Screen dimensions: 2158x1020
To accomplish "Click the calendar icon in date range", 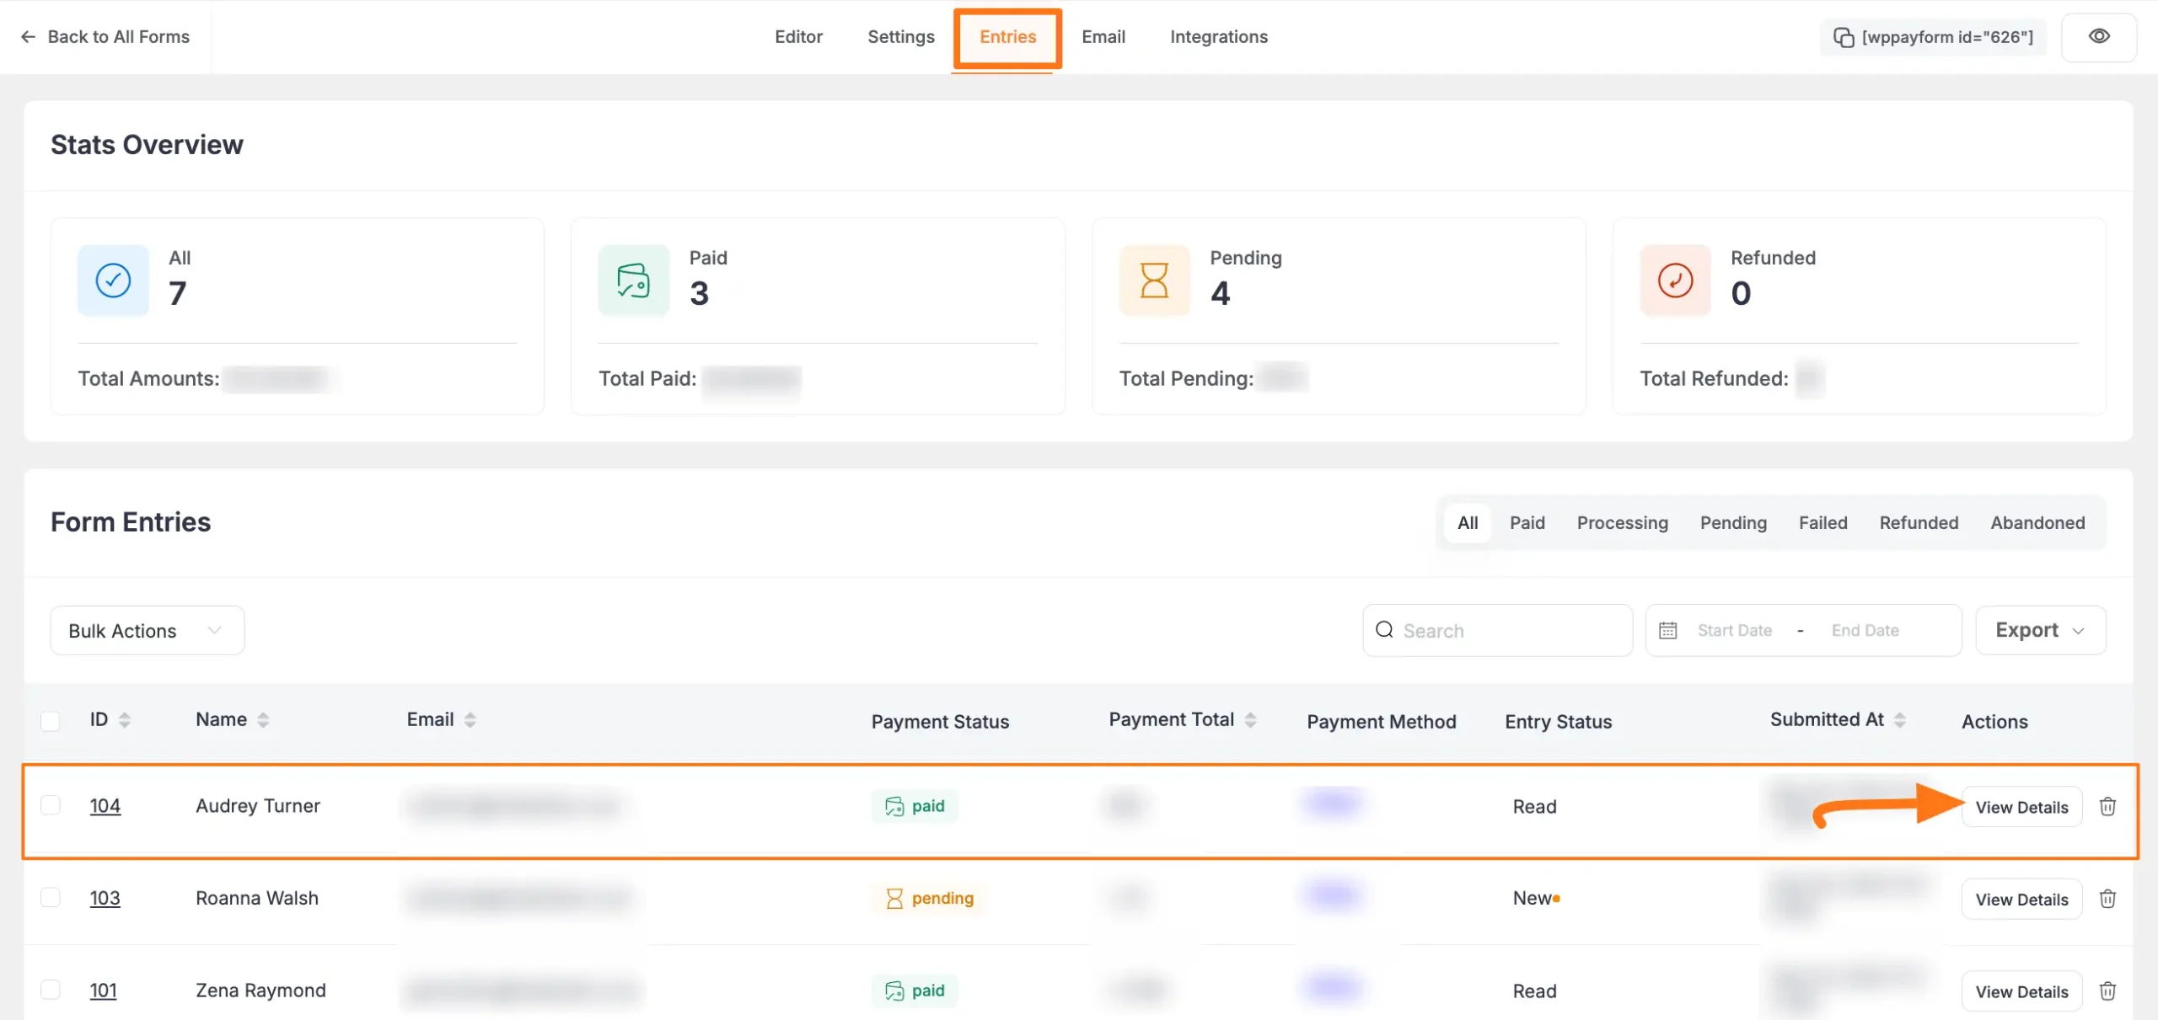I will pyautogui.click(x=1667, y=630).
